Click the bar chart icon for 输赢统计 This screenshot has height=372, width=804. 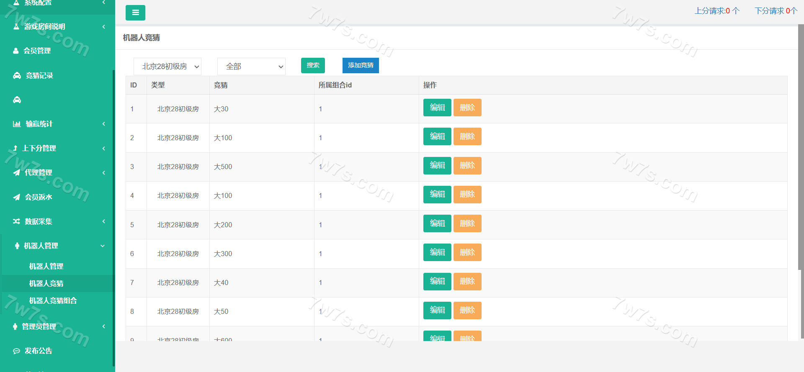[17, 124]
